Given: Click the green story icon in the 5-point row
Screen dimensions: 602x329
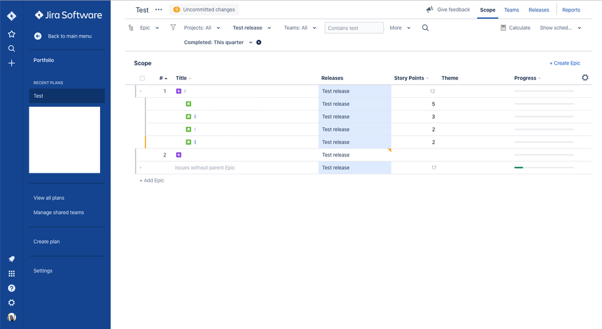Looking at the screenshot, I should pyautogui.click(x=189, y=104).
